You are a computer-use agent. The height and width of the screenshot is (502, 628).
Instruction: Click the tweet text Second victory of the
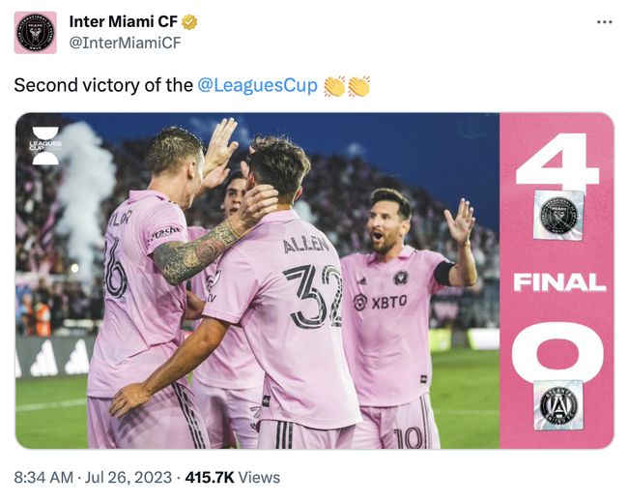[x=103, y=85]
